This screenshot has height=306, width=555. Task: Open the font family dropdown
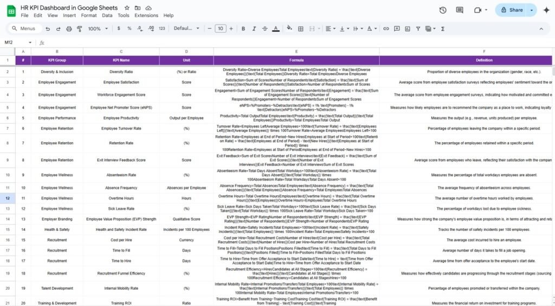coord(186,29)
